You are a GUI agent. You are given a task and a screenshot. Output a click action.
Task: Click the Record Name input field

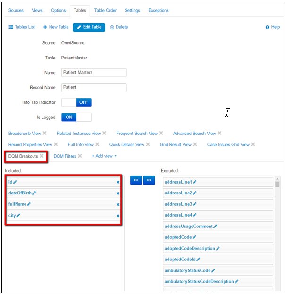pos(94,87)
